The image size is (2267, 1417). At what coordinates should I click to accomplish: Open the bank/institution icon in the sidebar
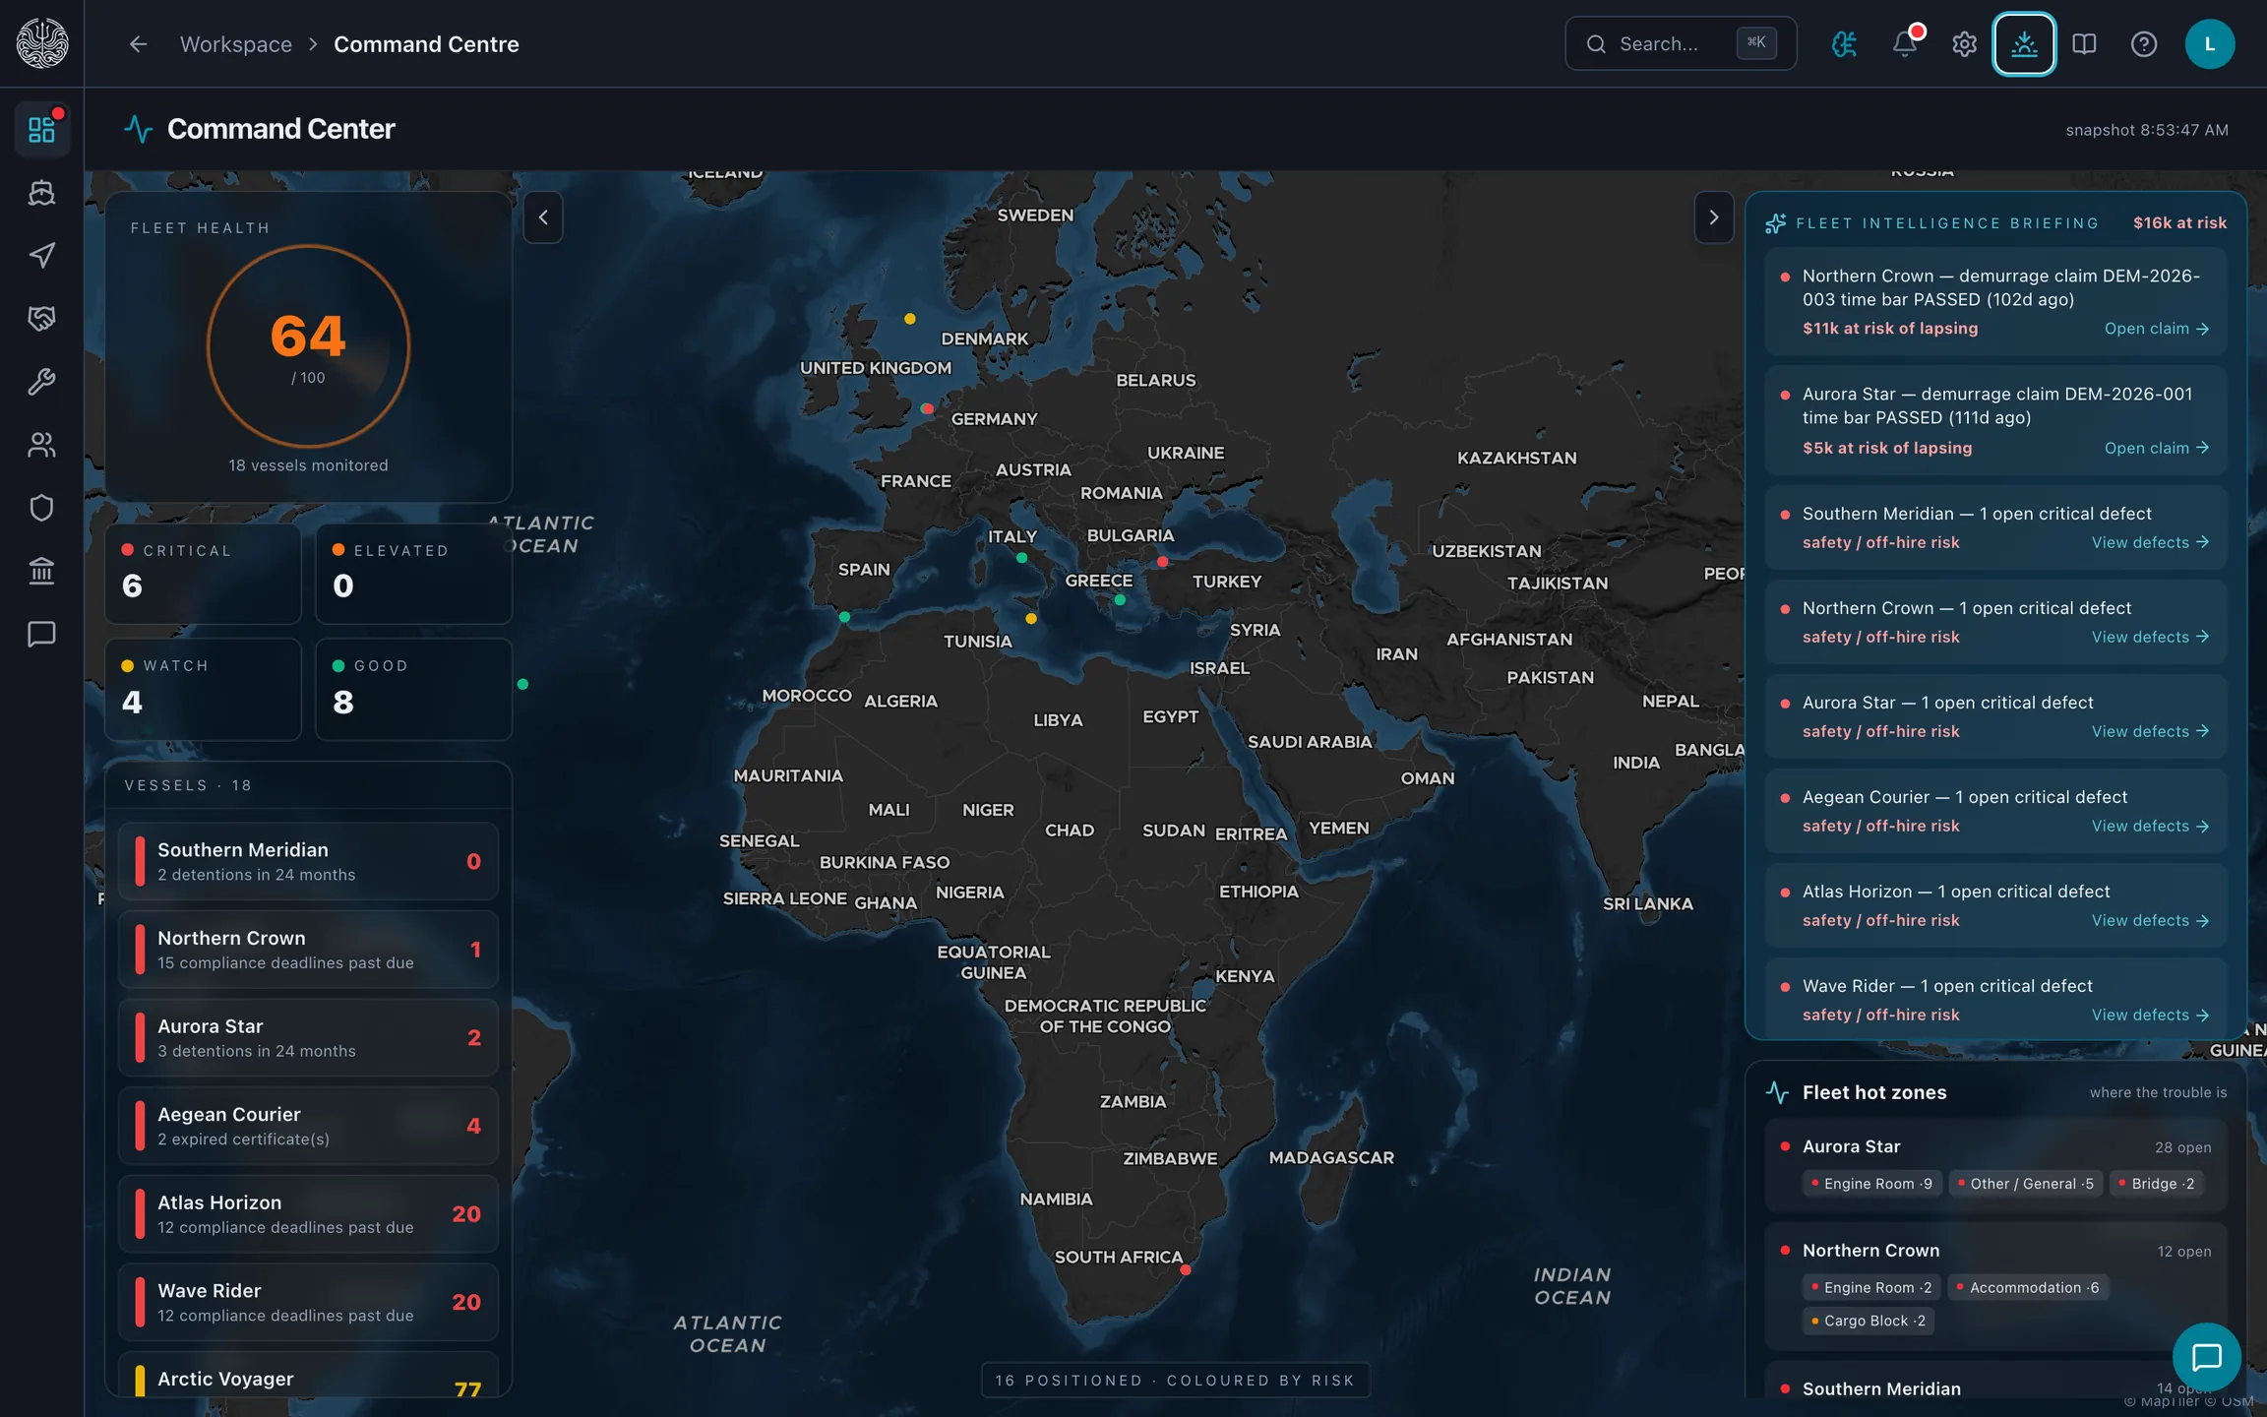pos(41,571)
